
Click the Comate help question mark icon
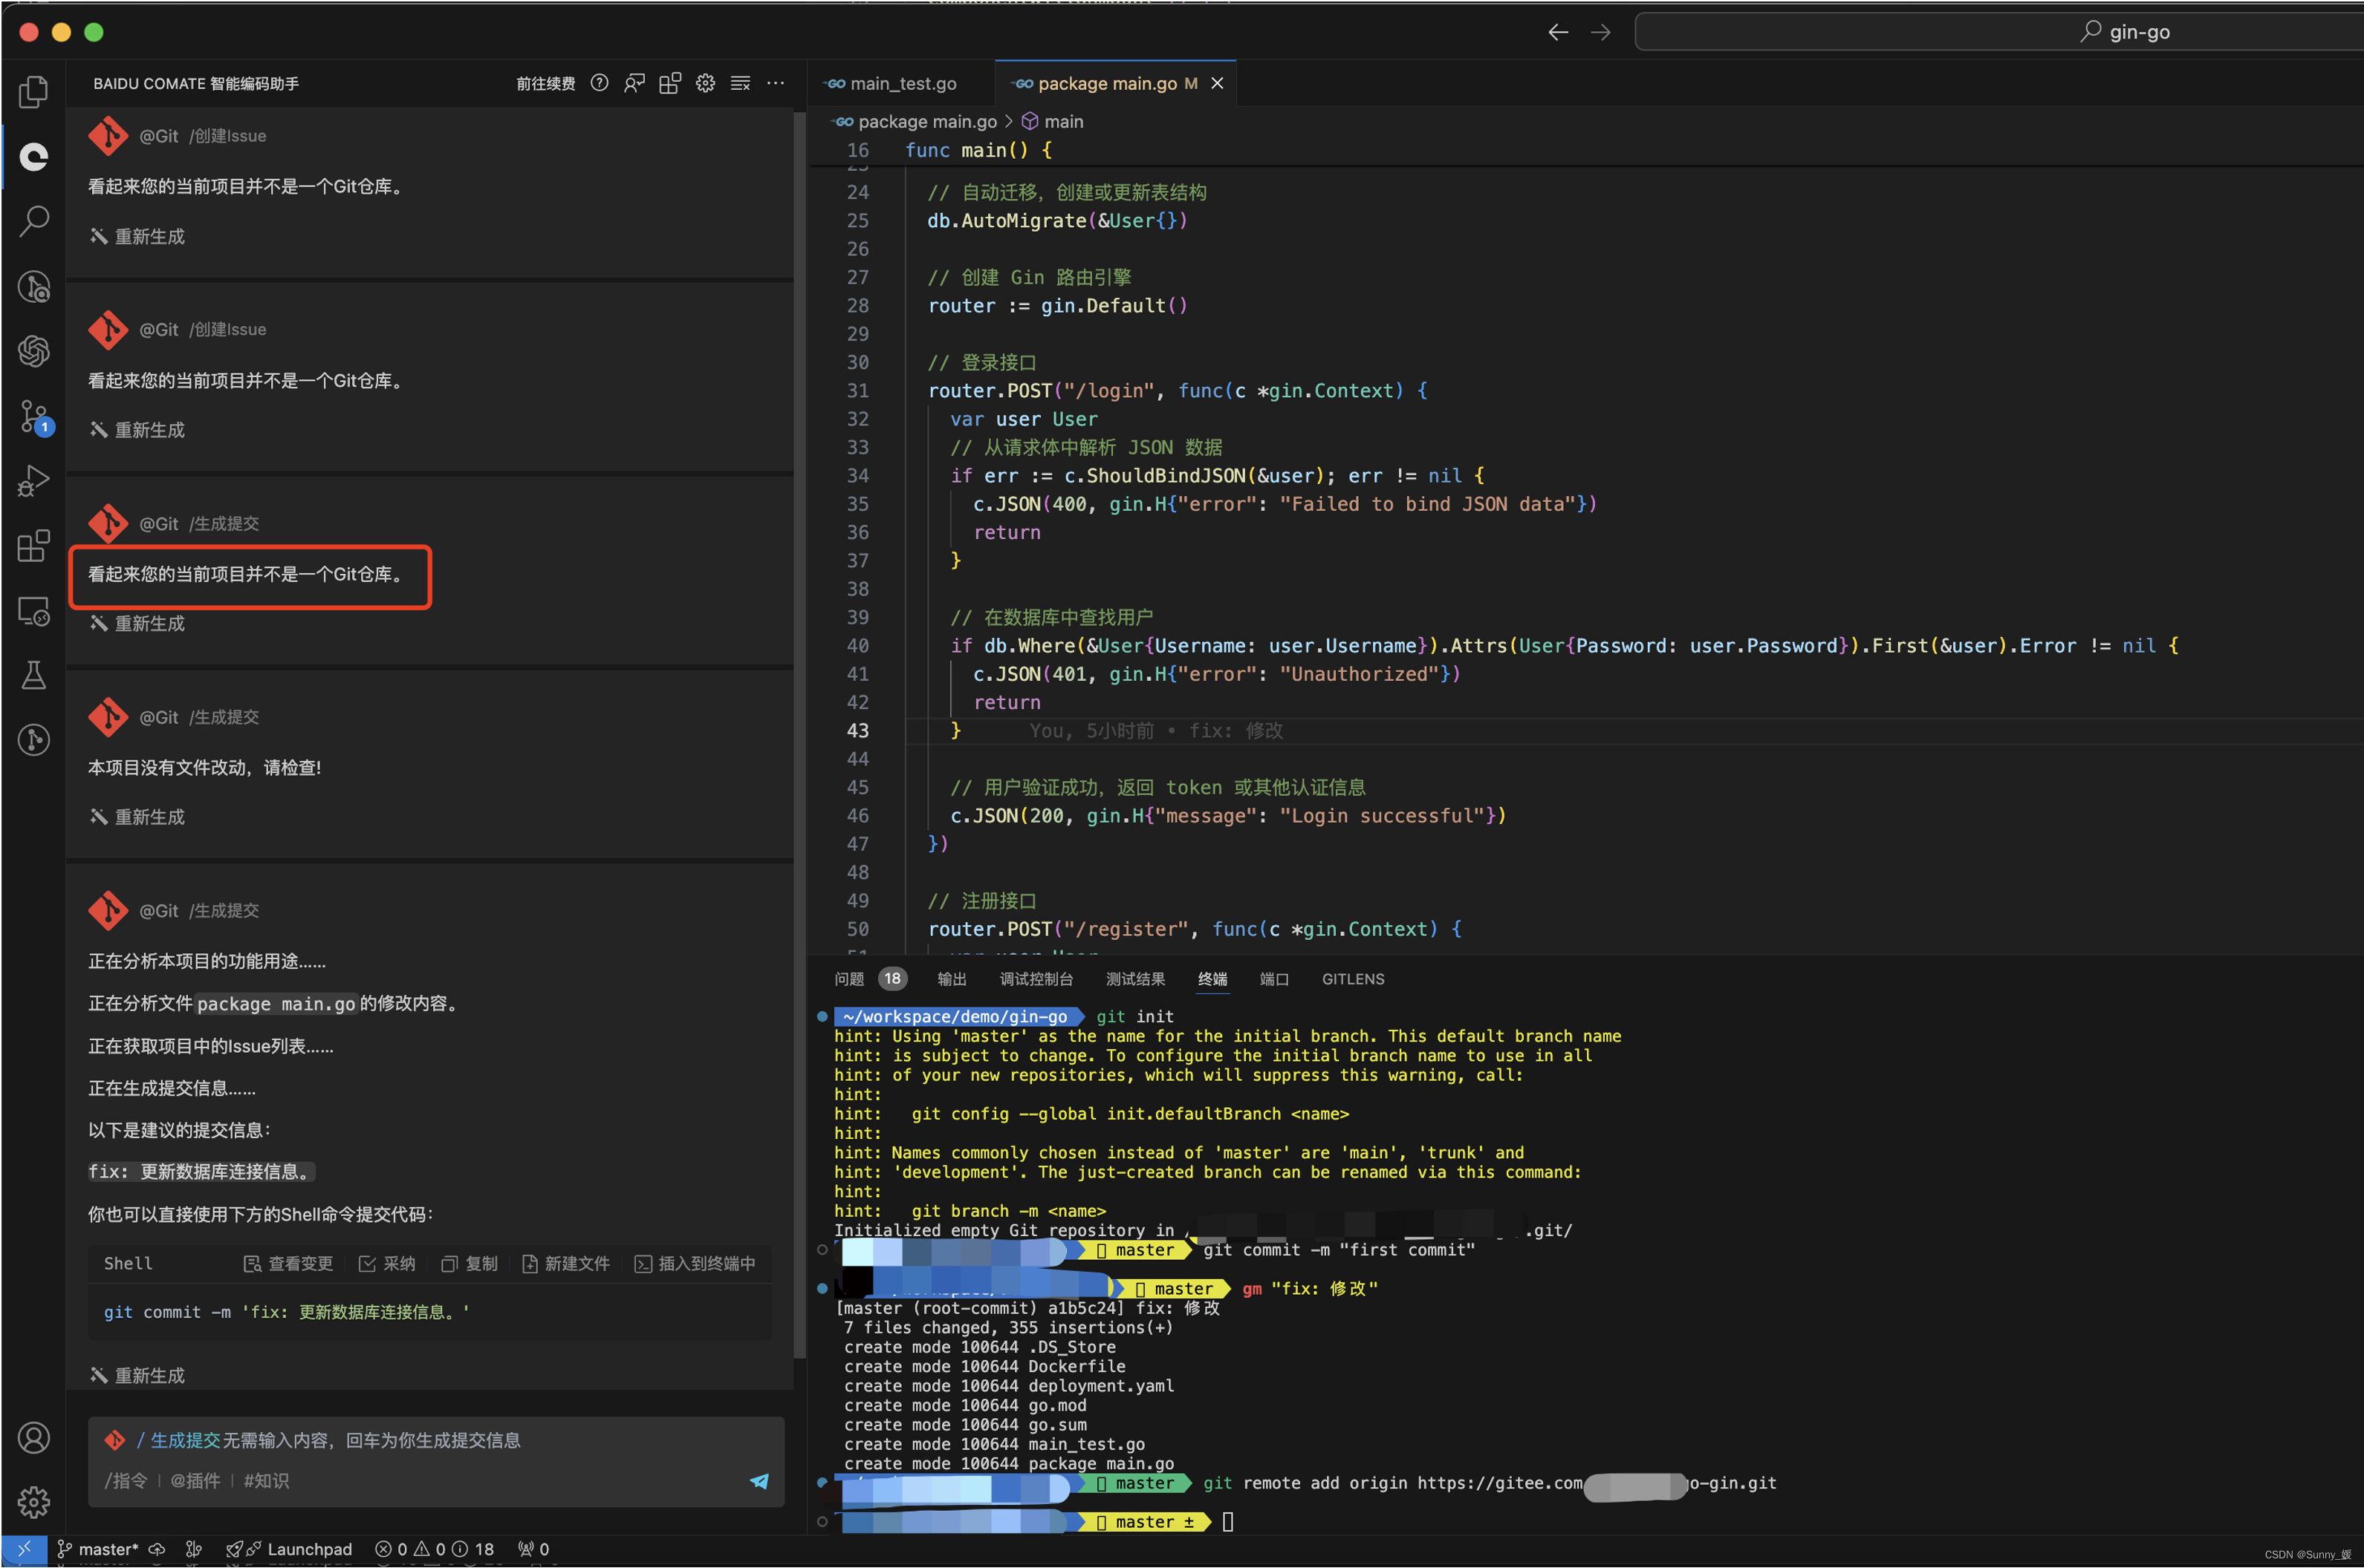600,84
